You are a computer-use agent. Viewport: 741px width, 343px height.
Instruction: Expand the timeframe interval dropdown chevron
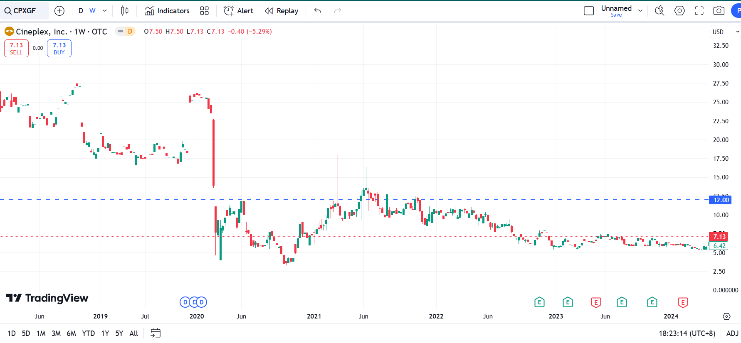[x=105, y=11]
